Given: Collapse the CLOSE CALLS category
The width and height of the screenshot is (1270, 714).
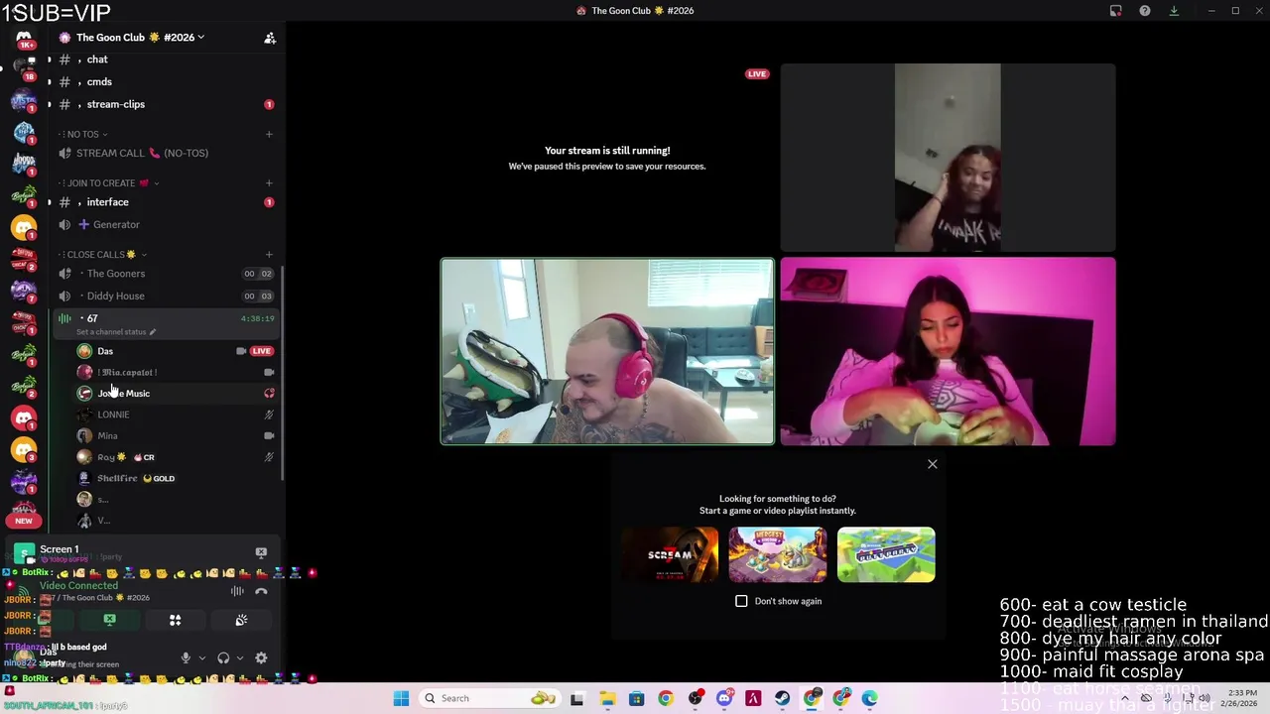Looking at the screenshot, I should 102,255.
